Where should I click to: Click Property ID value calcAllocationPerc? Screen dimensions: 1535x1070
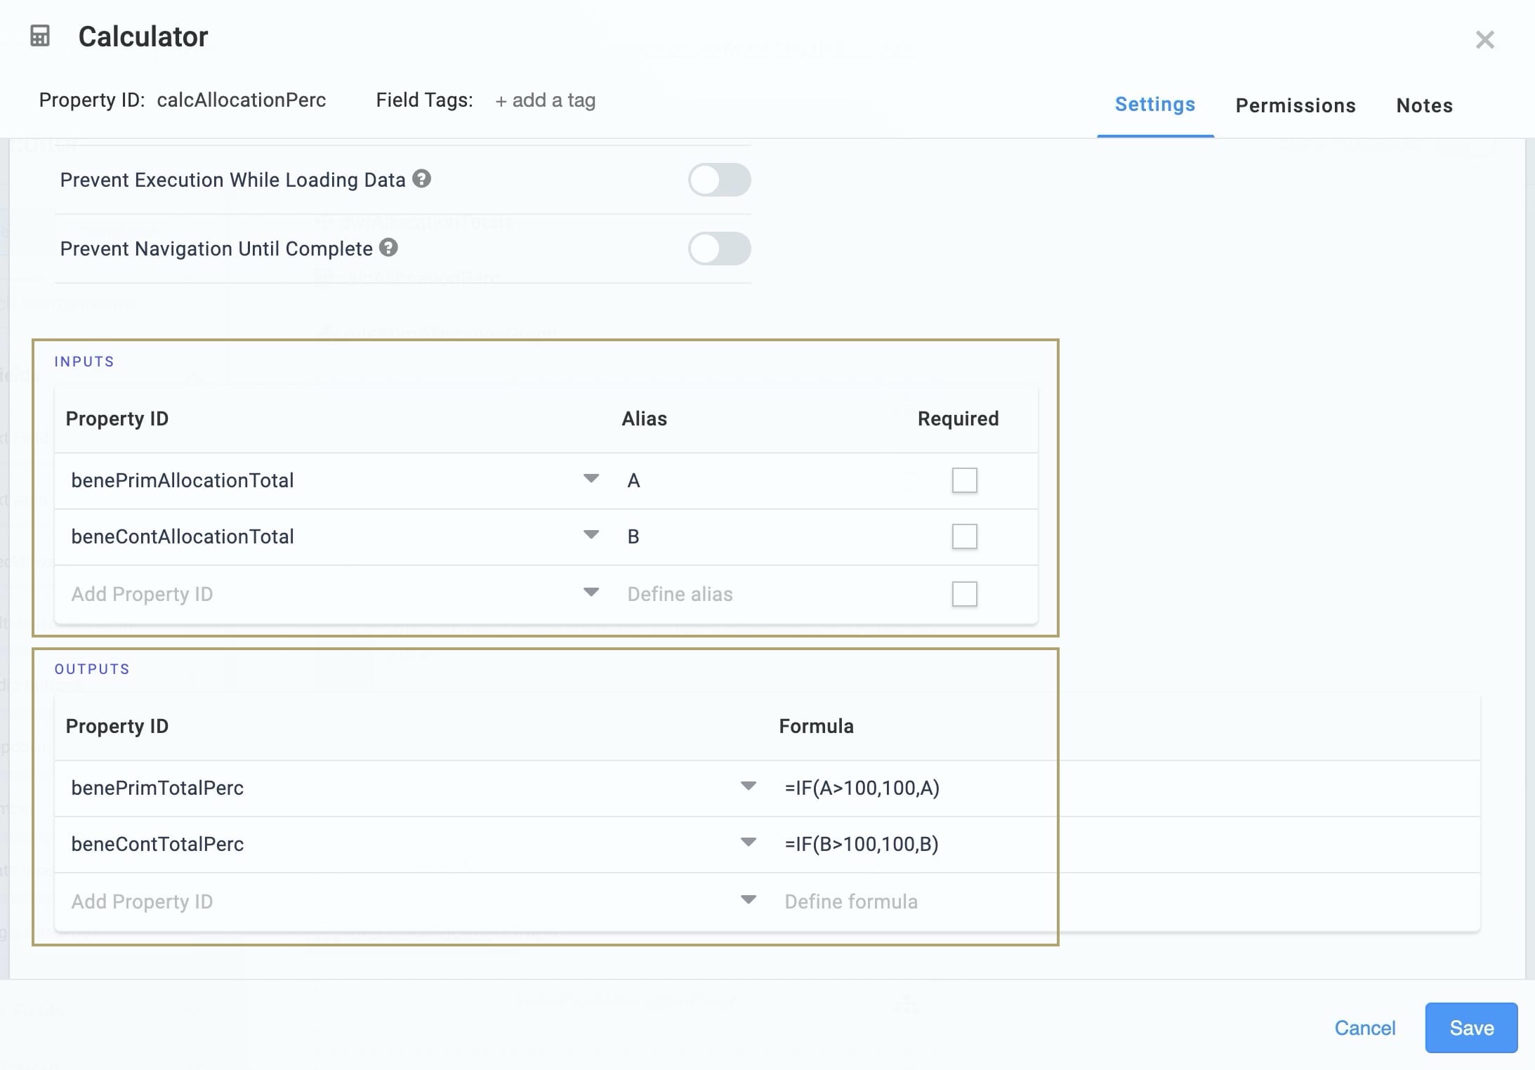(x=242, y=100)
